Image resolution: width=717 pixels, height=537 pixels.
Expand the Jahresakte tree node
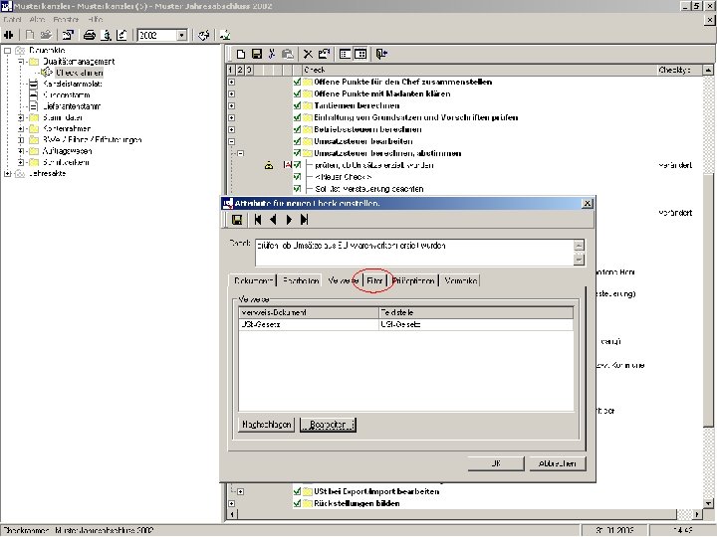[x=7, y=173]
